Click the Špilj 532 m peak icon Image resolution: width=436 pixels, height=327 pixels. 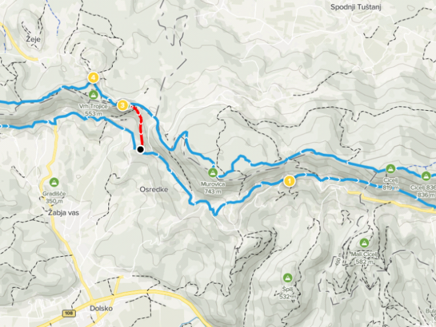(288, 278)
